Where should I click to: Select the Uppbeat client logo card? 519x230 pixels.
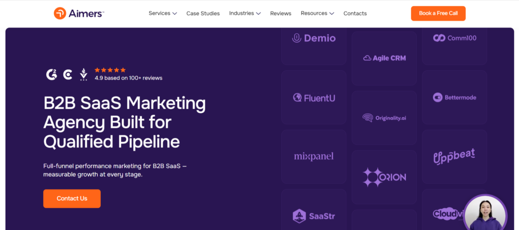pos(455,157)
